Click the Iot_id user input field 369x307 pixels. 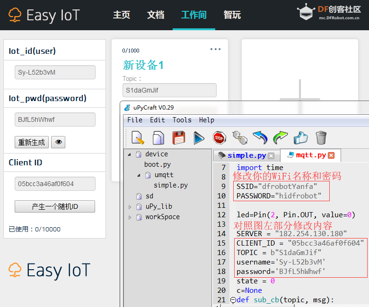[55, 72]
